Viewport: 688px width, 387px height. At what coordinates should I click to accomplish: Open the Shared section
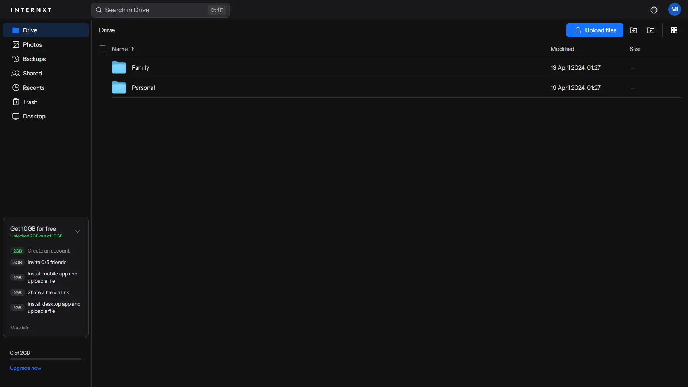32,74
